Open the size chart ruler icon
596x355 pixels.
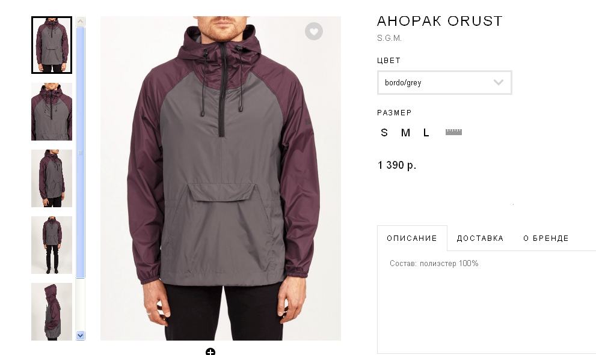[453, 132]
